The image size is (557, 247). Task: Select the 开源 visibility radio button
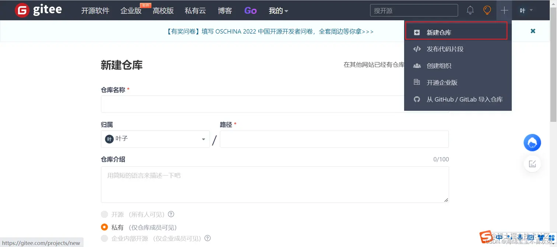click(104, 214)
